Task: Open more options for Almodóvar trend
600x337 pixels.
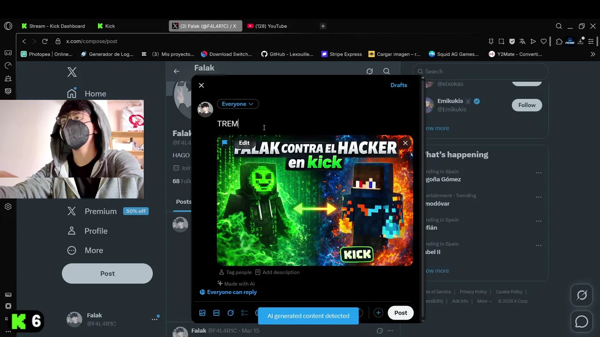Action: click(539, 197)
